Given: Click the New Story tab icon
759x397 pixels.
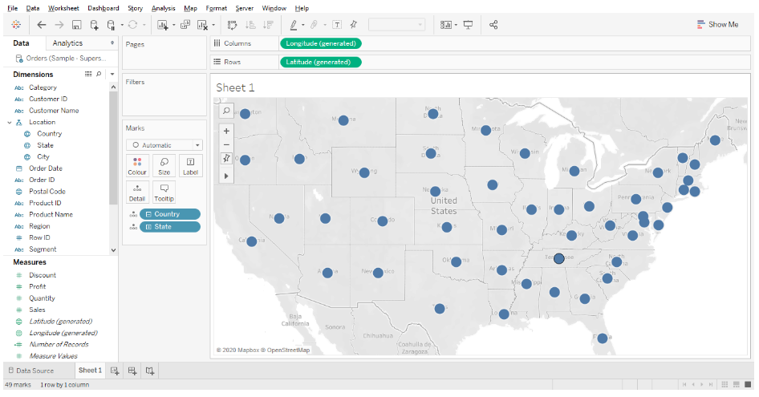Looking at the screenshot, I should click(x=149, y=371).
